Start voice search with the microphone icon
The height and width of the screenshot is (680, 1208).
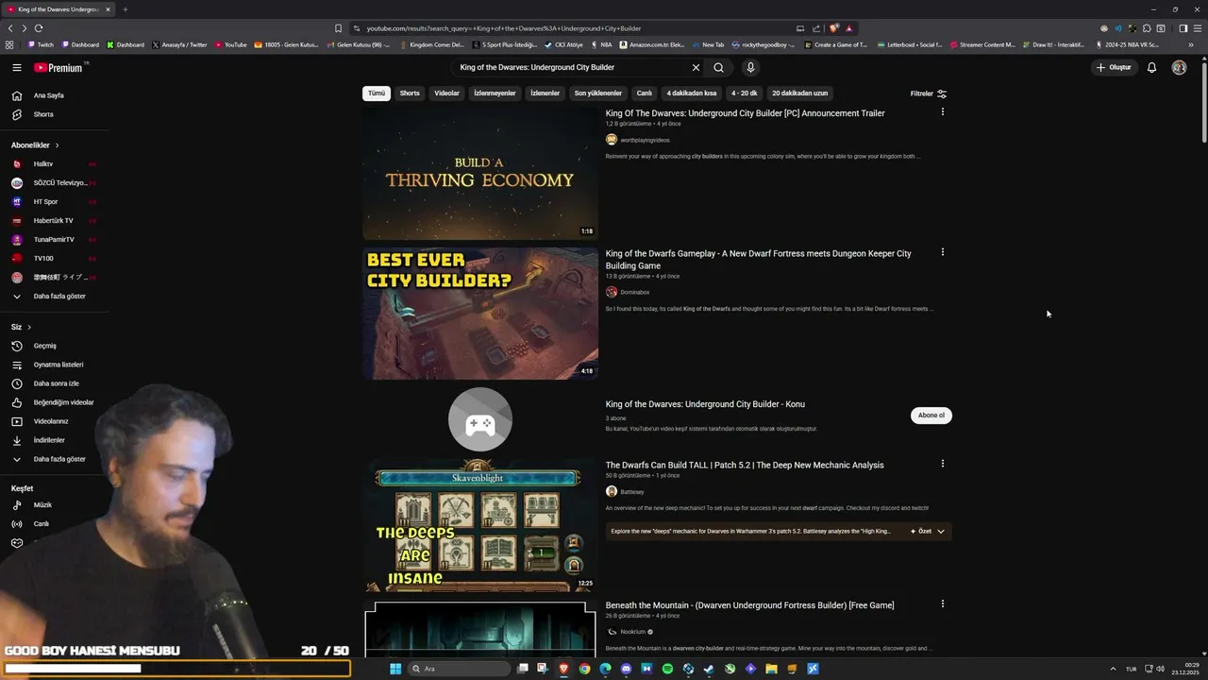[750, 68]
